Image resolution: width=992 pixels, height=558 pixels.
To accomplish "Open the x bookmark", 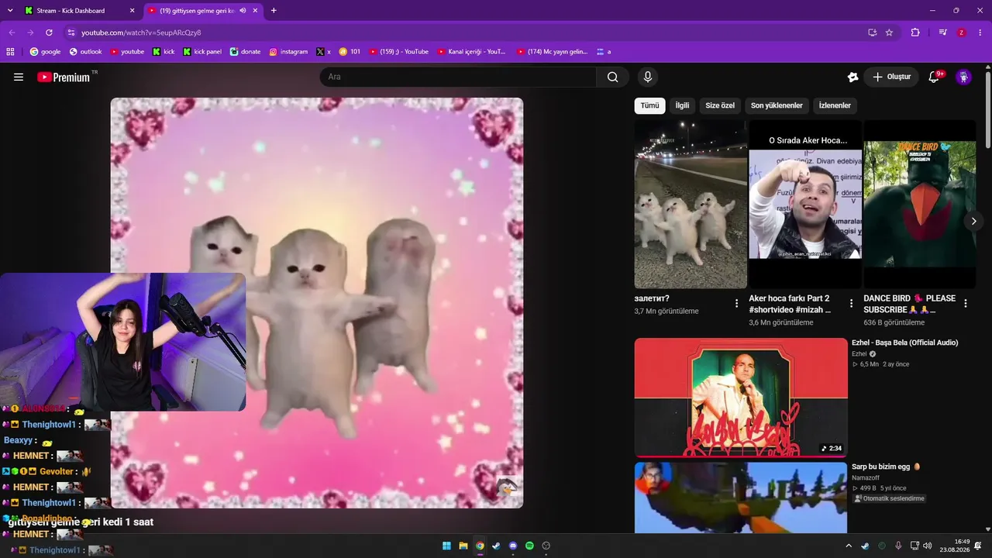I will [x=323, y=52].
